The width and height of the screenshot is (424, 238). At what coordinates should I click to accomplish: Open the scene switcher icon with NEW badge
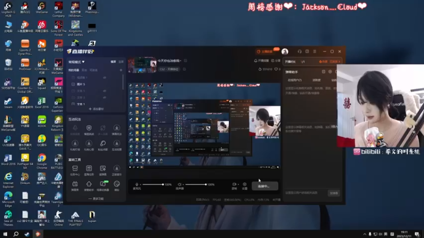[103, 184]
